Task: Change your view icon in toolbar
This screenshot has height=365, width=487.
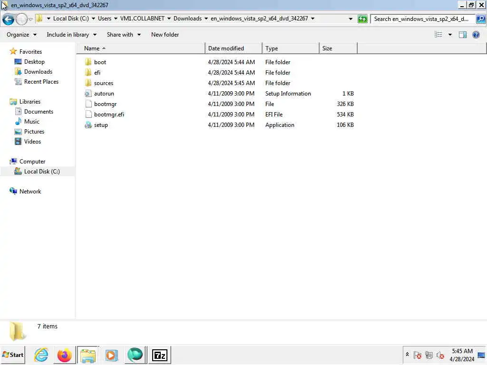Action: click(x=438, y=35)
